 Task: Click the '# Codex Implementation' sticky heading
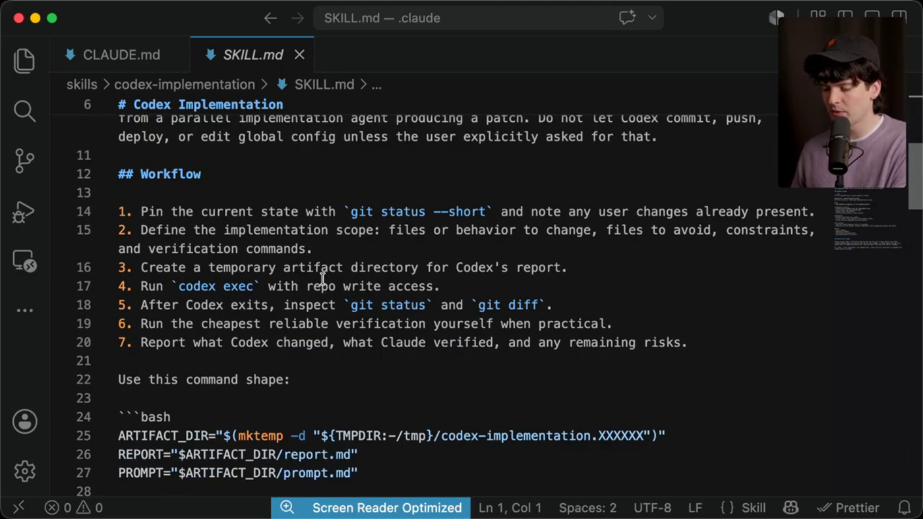[200, 104]
